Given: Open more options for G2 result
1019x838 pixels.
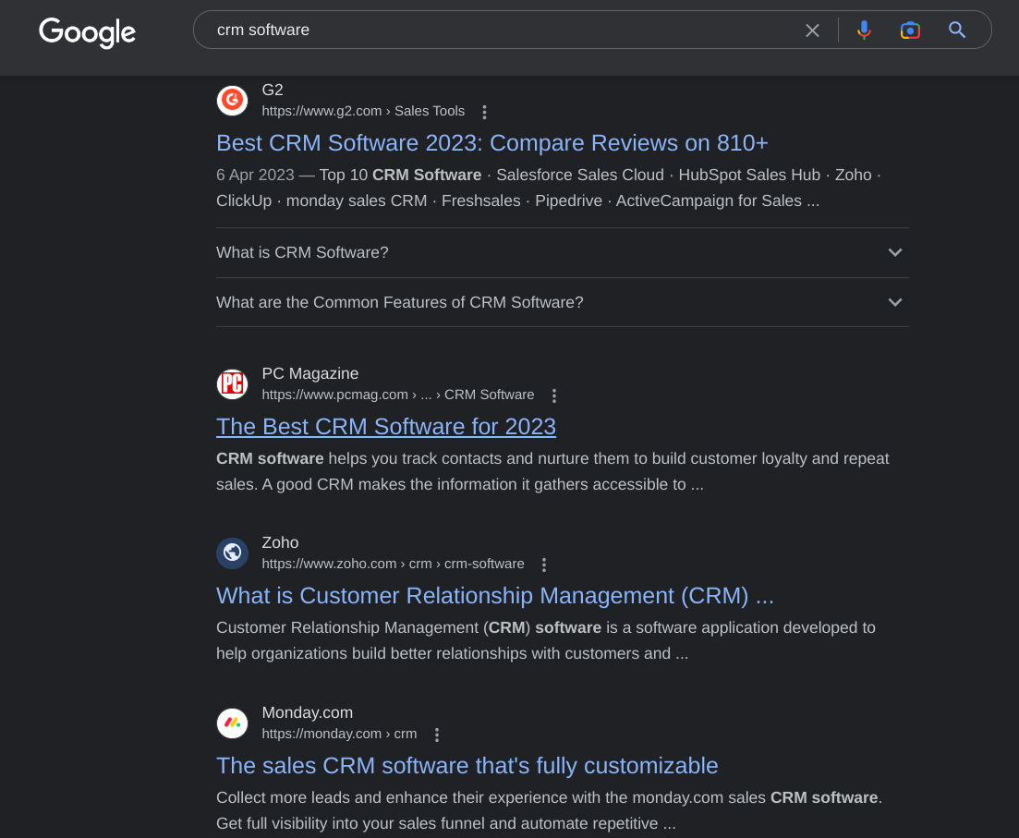Looking at the screenshot, I should tap(484, 112).
